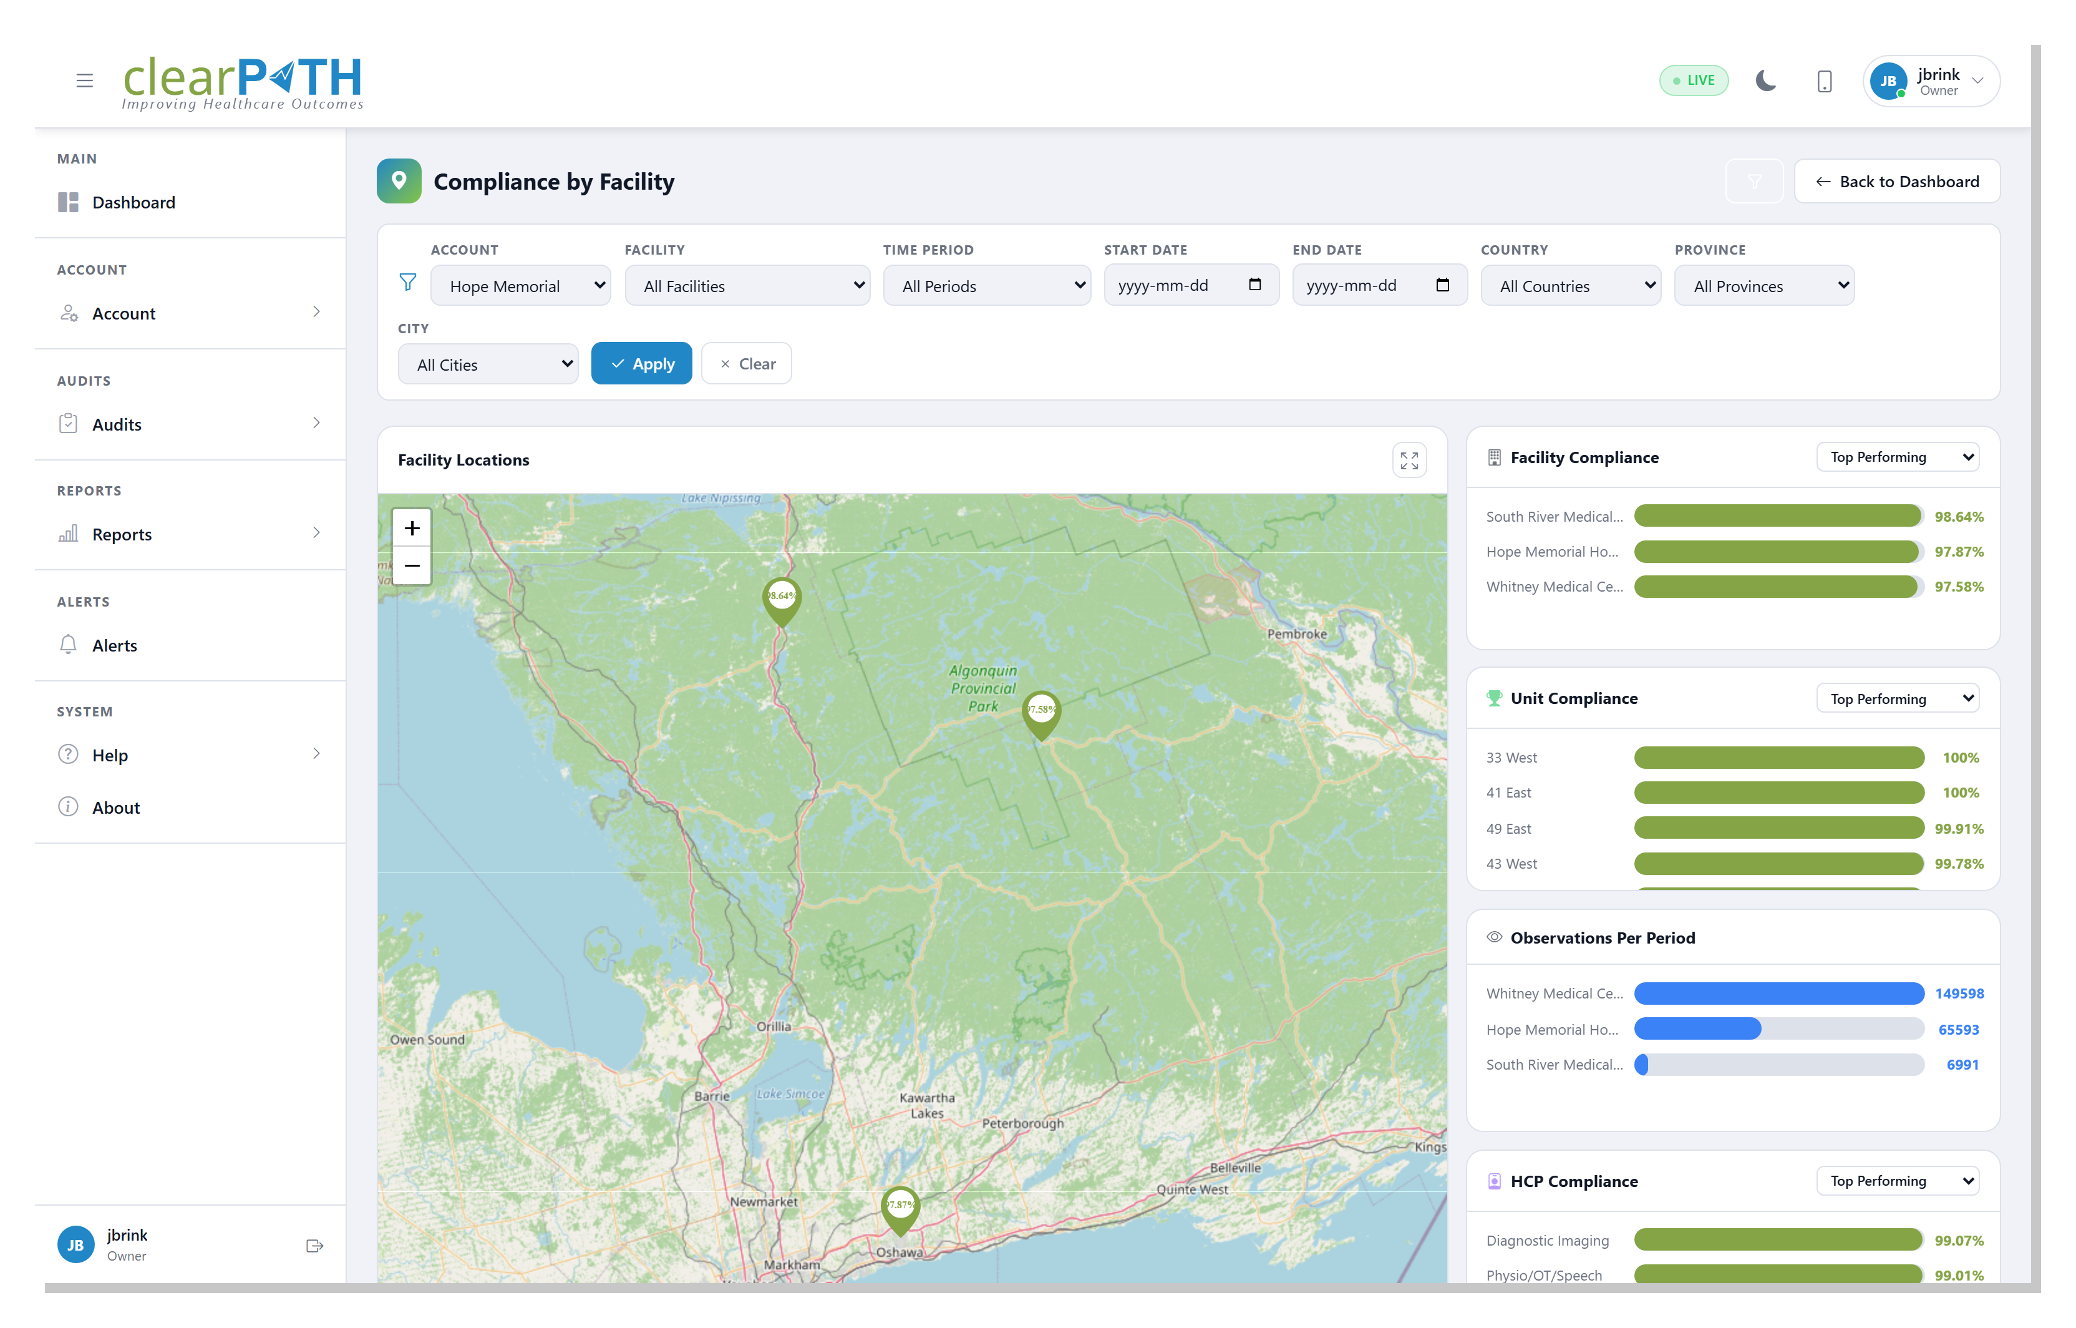Click the Reports bar chart icon
Screen dimensions: 2076x1328
point(68,534)
